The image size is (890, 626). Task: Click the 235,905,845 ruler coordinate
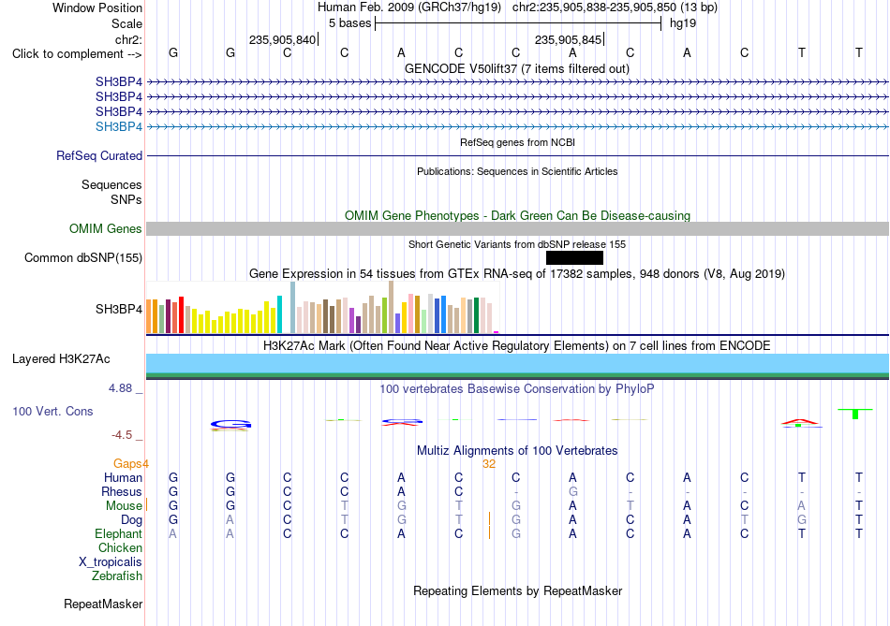pyautogui.click(x=568, y=39)
